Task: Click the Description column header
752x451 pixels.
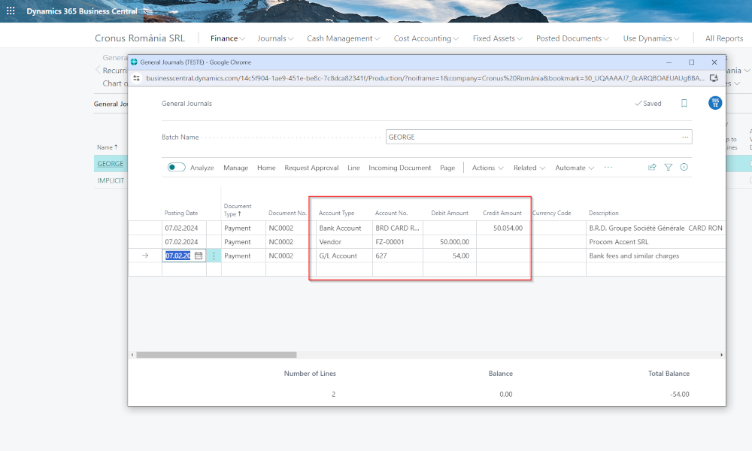Action: pyautogui.click(x=604, y=213)
